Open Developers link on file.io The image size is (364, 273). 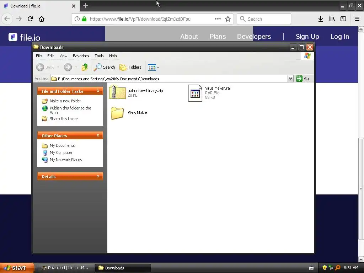click(x=254, y=37)
